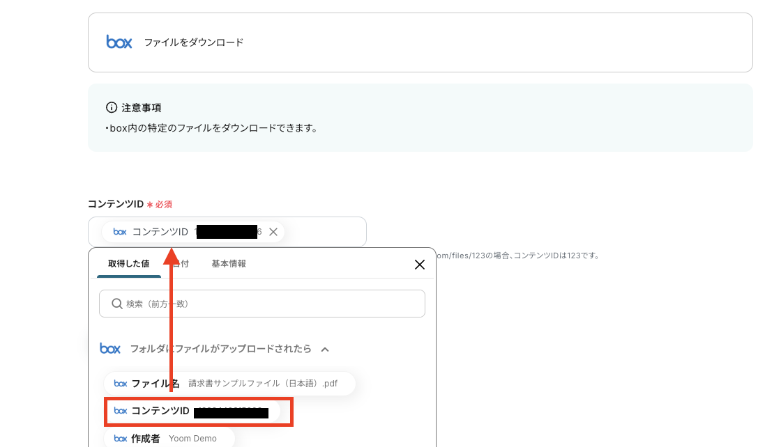Click the Box logo in the ファイルをダウンロード header
This screenshot has height=447, width=781.
(x=119, y=42)
